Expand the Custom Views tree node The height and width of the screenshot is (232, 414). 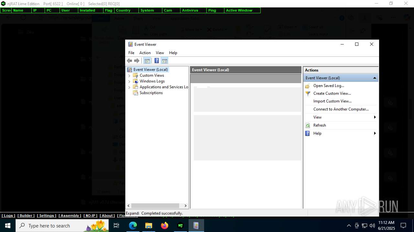point(129,75)
